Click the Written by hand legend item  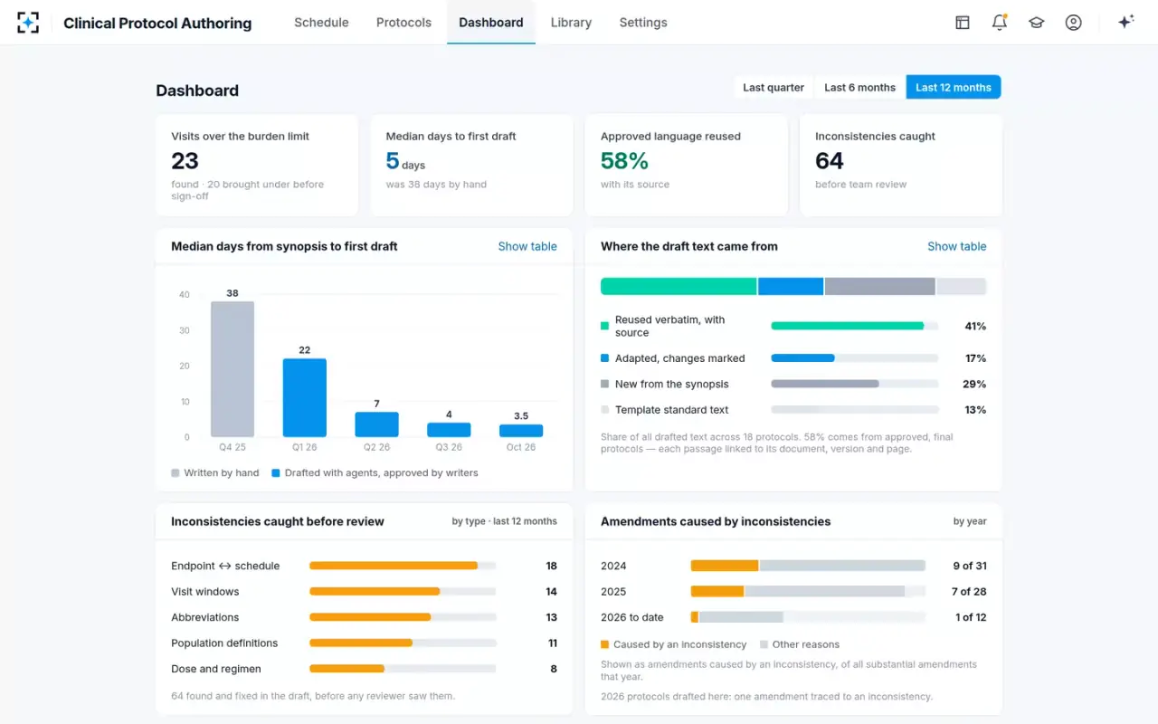click(215, 473)
